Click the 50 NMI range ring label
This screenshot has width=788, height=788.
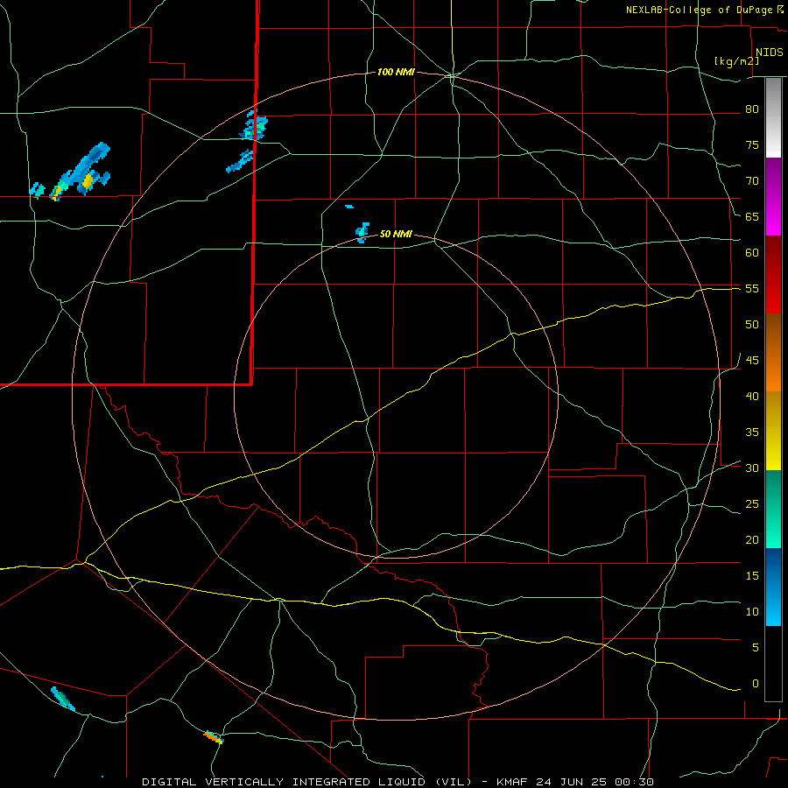pyautogui.click(x=396, y=234)
